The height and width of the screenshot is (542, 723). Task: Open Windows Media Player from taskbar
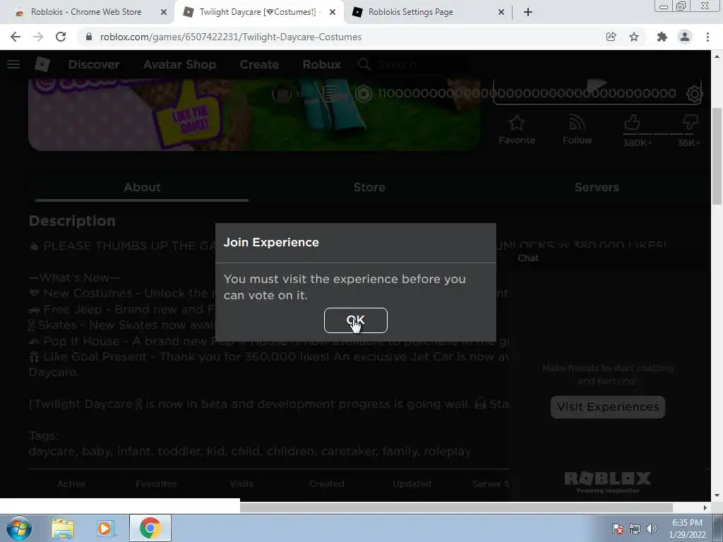click(x=106, y=528)
